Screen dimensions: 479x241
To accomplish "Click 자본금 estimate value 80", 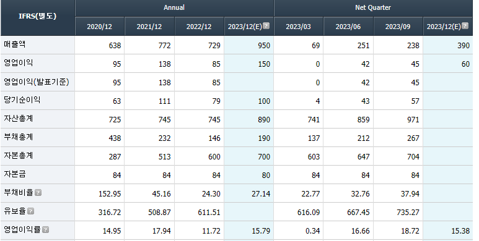I will 266,175.
